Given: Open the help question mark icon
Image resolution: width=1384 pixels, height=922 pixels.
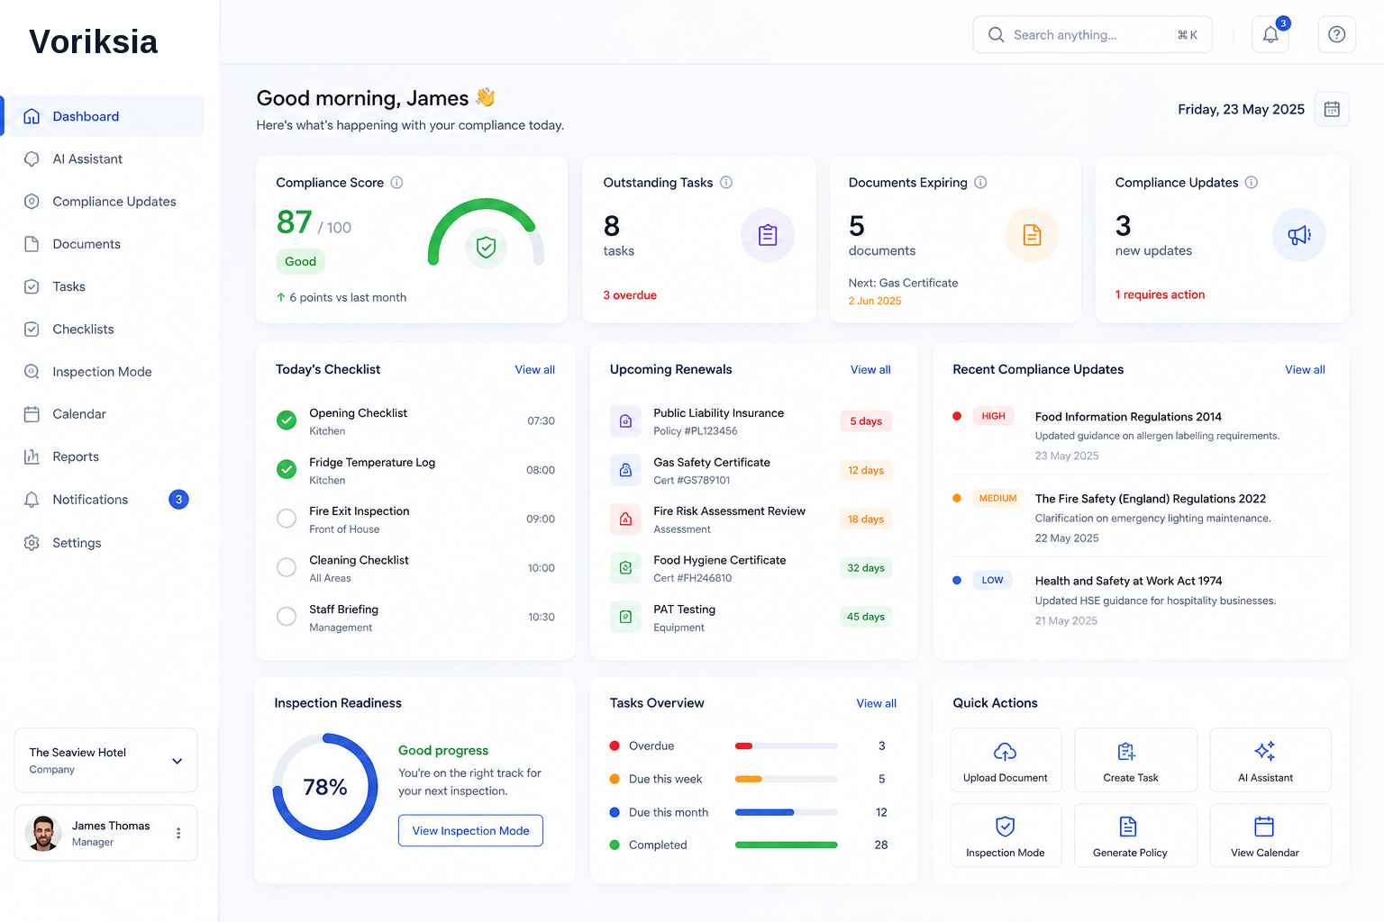Looking at the screenshot, I should point(1336,35).
